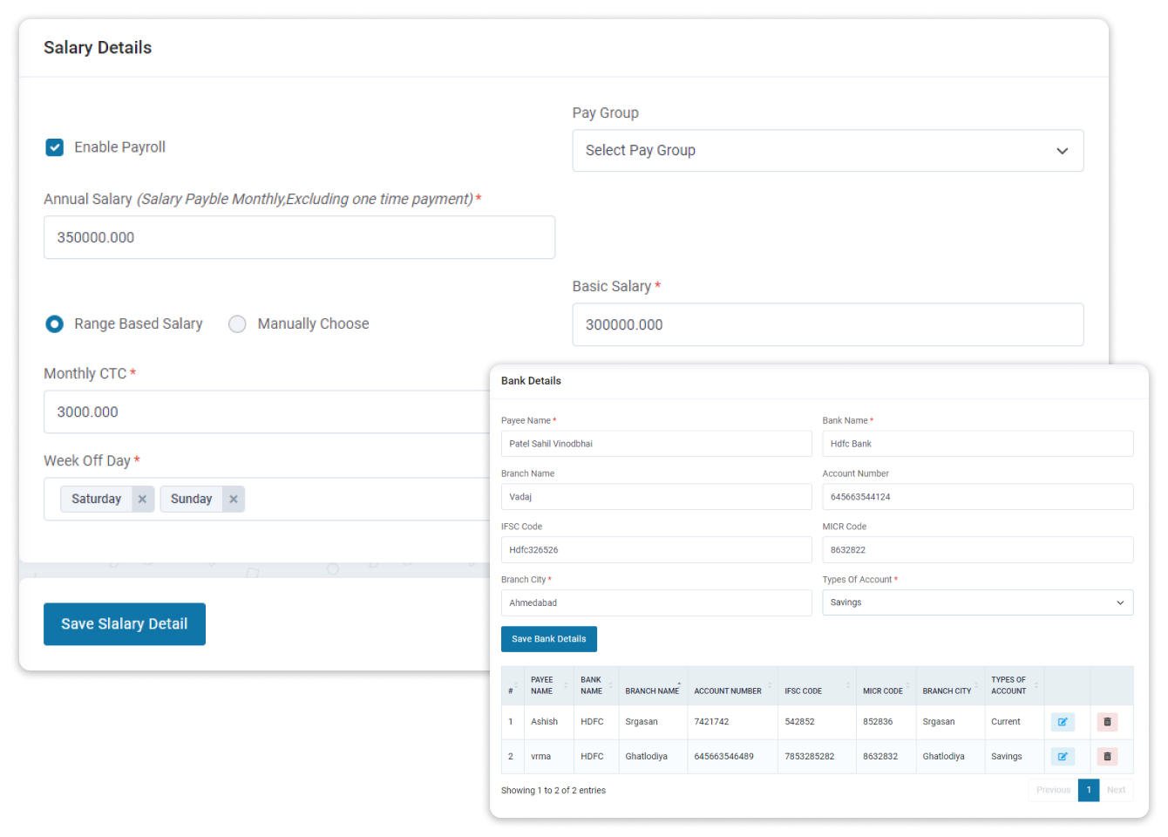Delete the Ashish bank entry row
Image resolution: width=1168 pixels, height=837 pixels.
coord(1107,722)
